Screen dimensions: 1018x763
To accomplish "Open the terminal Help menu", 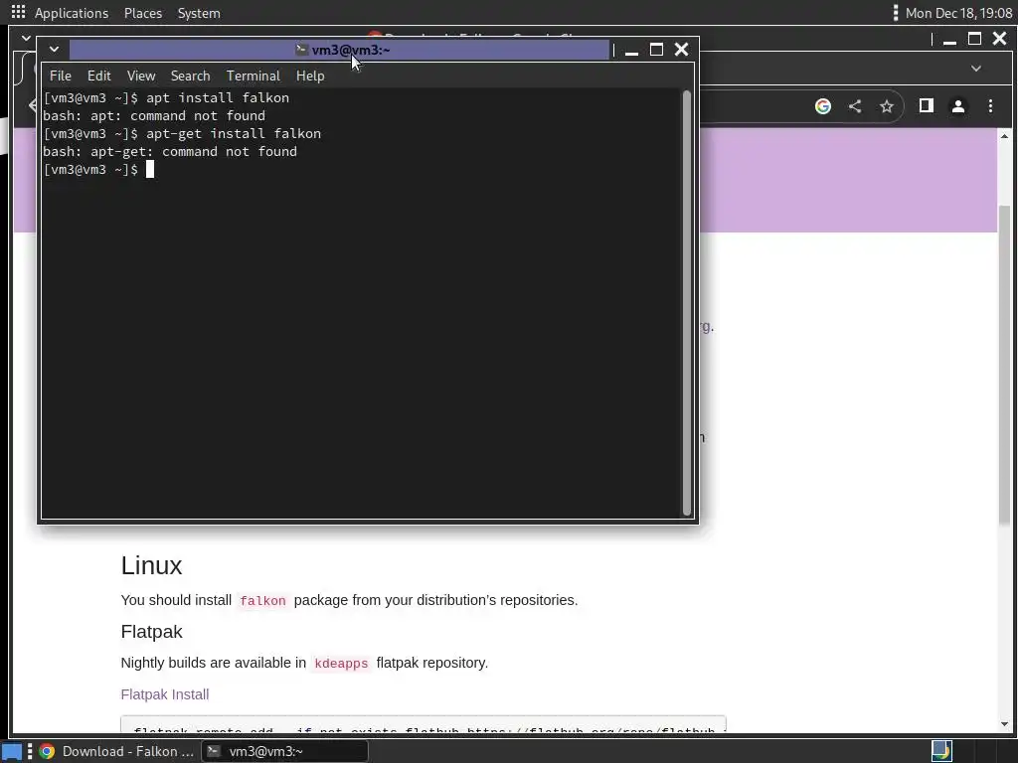I will (310, 76).
